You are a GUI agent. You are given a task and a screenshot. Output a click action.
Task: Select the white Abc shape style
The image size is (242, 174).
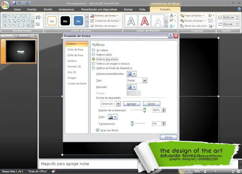click(x=53, y=21)
